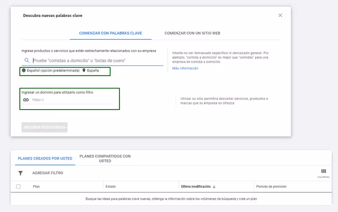Click the location pin icon next to España
This screenshot has width=338, height=212.
coord(84,70)
